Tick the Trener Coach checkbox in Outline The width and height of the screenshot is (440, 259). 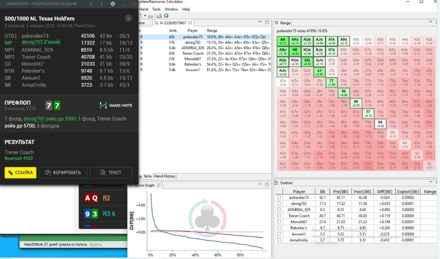(279, 216)
